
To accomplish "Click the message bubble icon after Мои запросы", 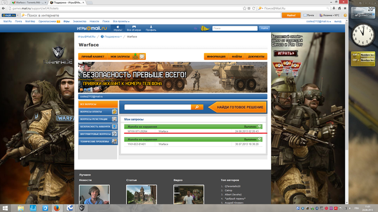I will (142, 57).
